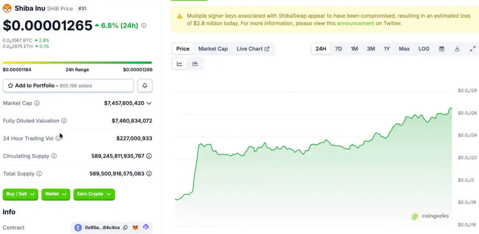This screenshot has height=234, width=479.
Task: Toggle LOG scale on chart
Action: [424, 49]
